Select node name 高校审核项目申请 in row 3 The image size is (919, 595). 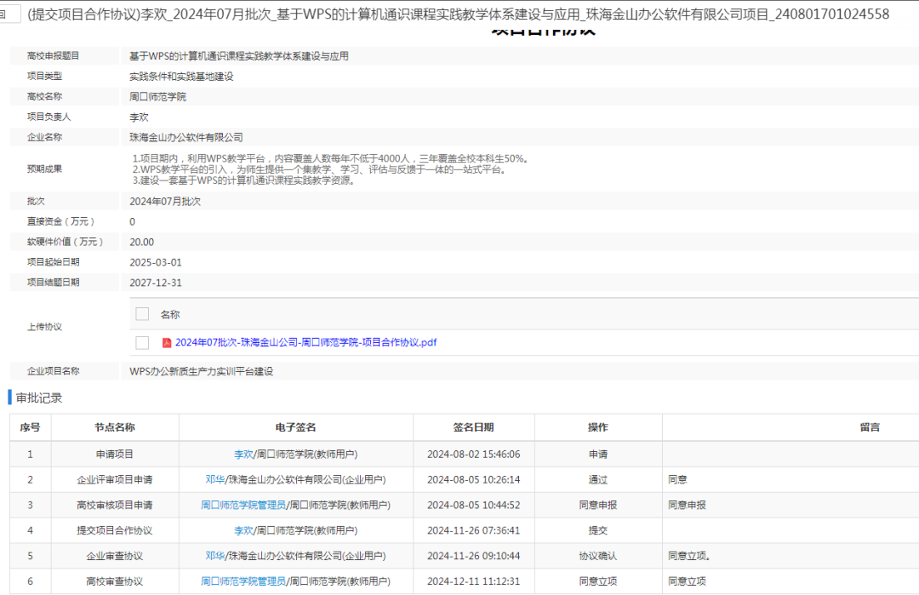(x=115, y=505)
